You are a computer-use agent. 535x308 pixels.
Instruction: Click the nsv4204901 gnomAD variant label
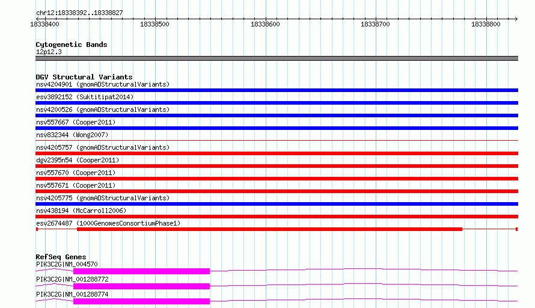pos(103,84)
